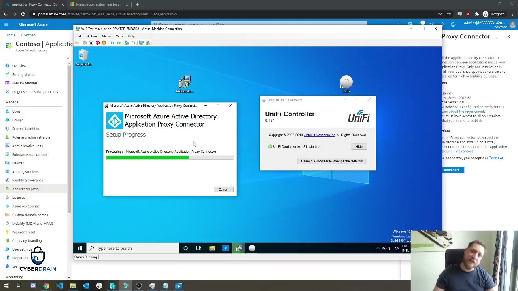Open File Explorer in the VM taskbar
The image size is (518, 291).
(212, 248)
